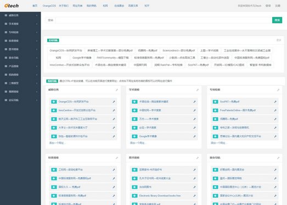Click 登录 login link
This screenshot has height=205, width=287.
point(268,6)
